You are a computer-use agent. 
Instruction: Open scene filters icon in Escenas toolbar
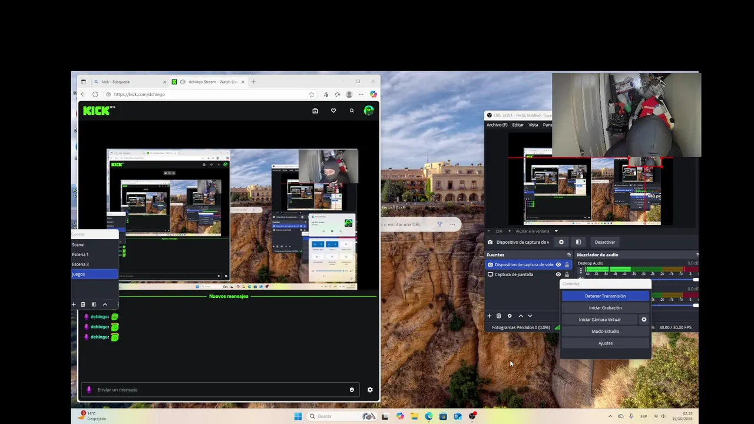(x=94, y=304)
